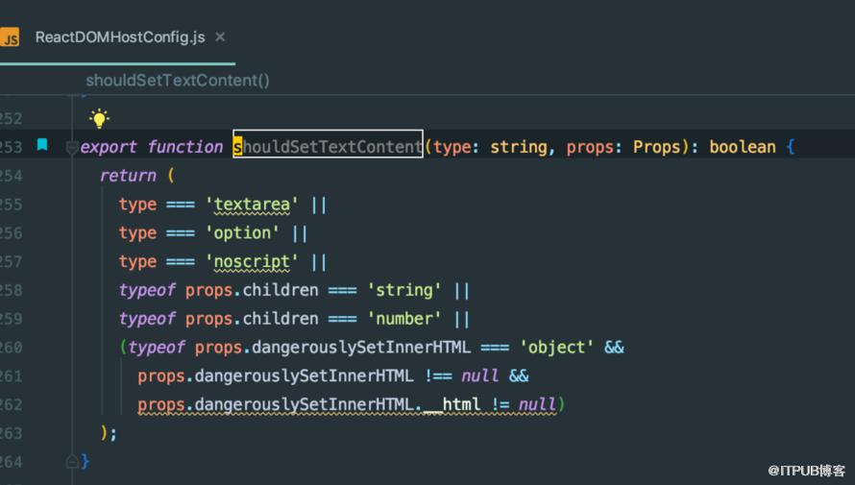The image size is (855, 485).
Task: Click line number 260 in gutter
Action: click(11, 347)
